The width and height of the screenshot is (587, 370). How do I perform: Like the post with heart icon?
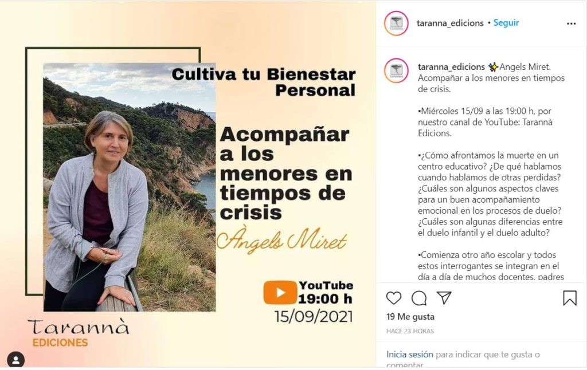tap(393, 298)
